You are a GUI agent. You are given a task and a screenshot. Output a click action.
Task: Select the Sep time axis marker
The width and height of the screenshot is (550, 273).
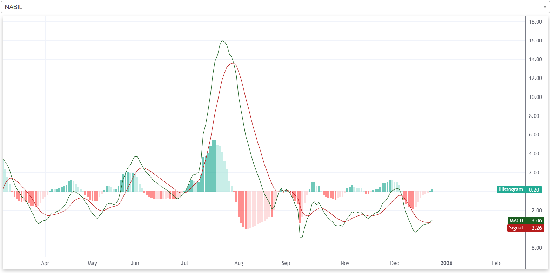click(x=286, y=263)
